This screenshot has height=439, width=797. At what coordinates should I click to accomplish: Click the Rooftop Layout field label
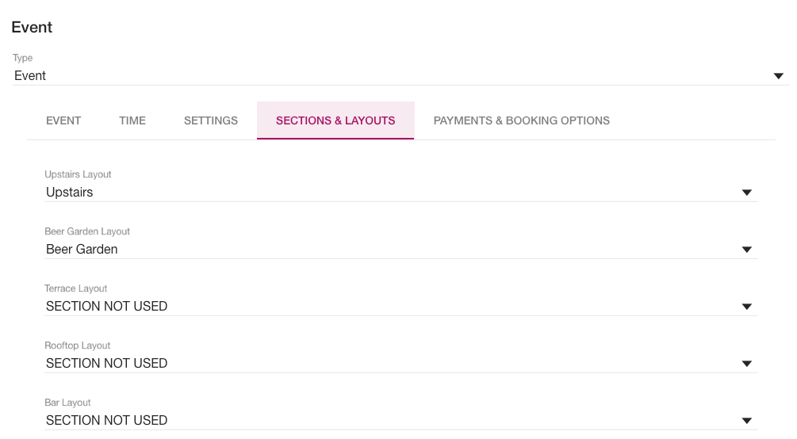[78, 345]
